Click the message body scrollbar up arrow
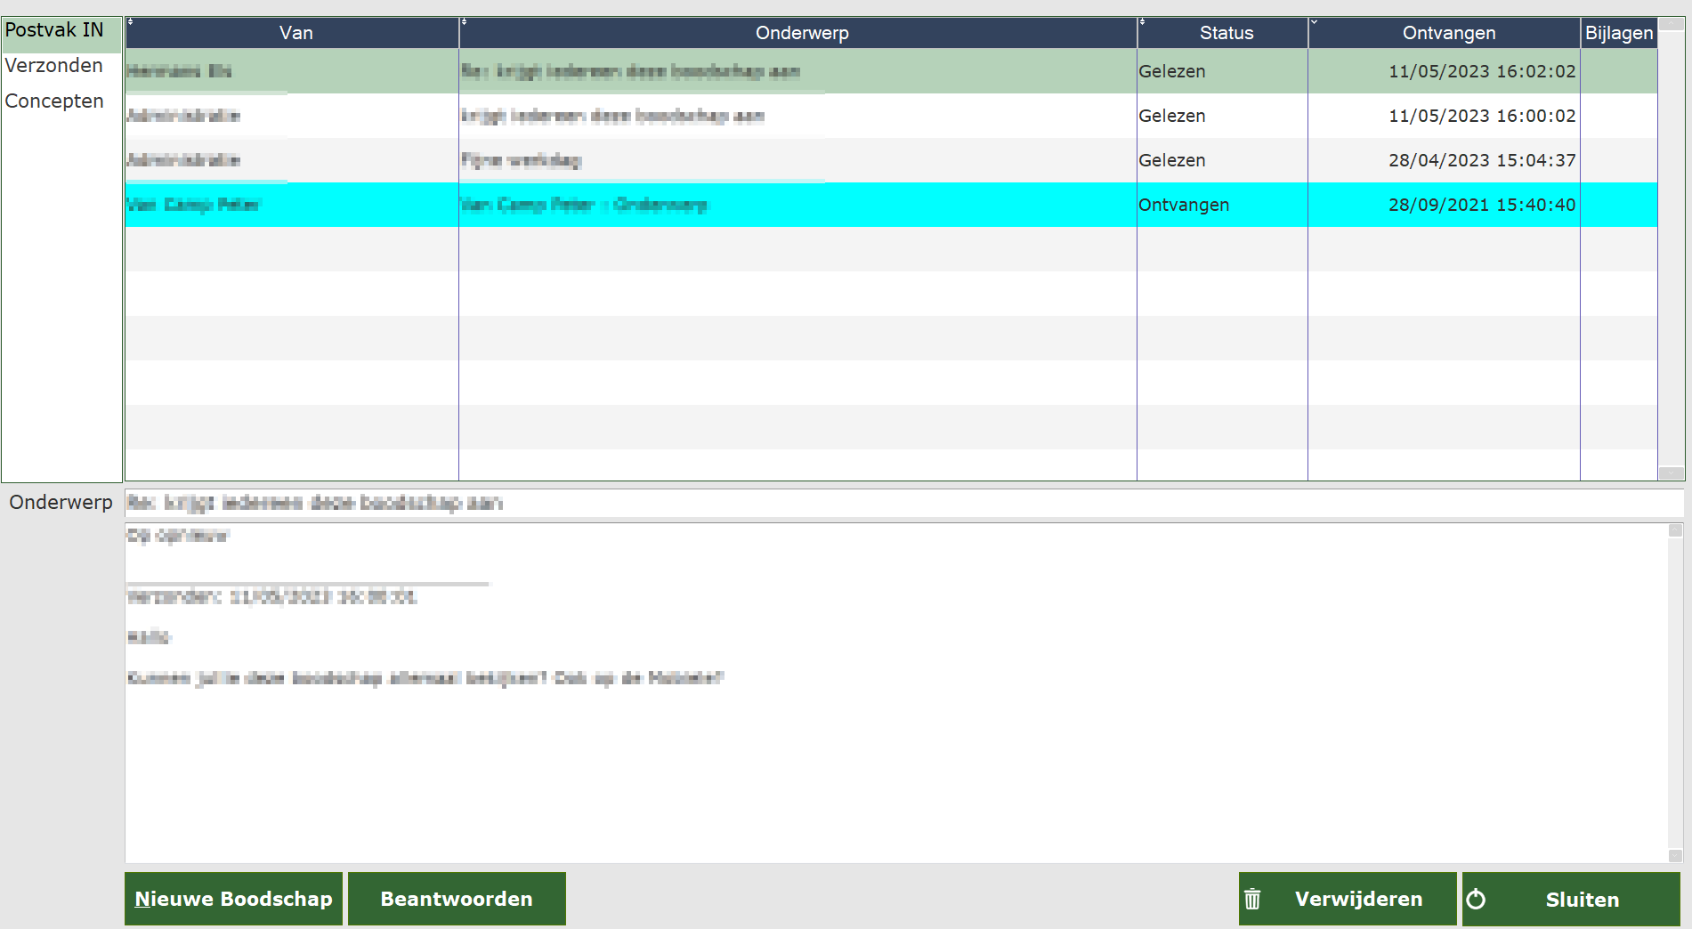 [x=1675, y=531]
